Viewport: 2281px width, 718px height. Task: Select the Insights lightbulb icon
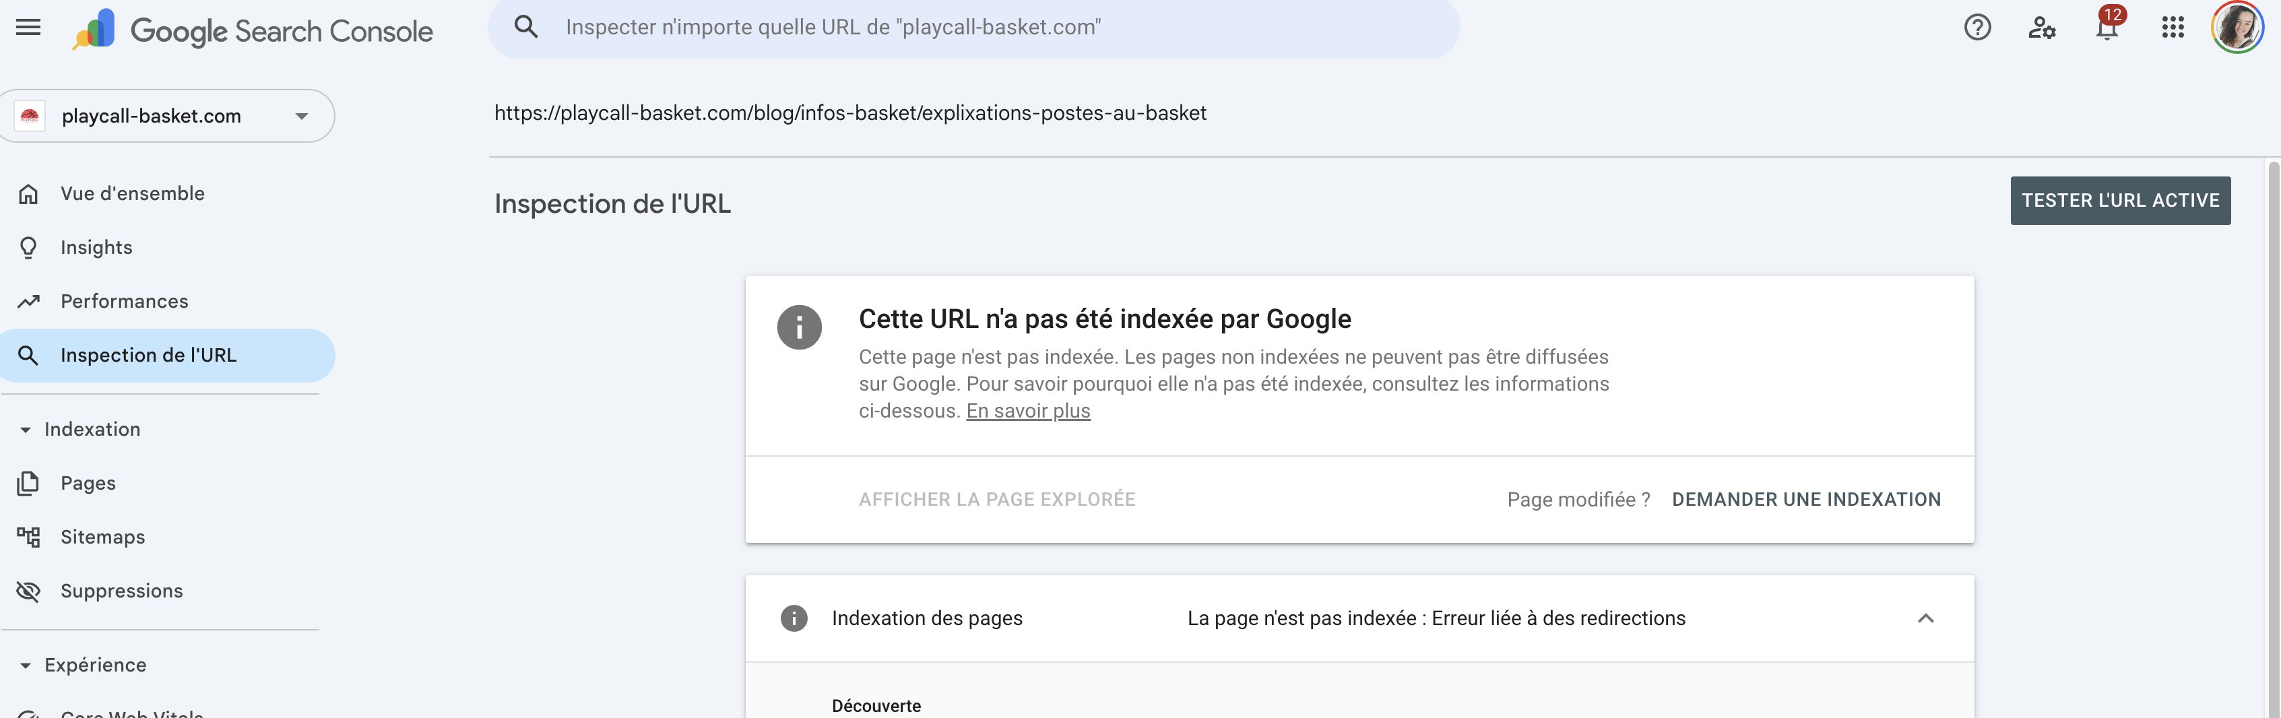coord(29,247)
